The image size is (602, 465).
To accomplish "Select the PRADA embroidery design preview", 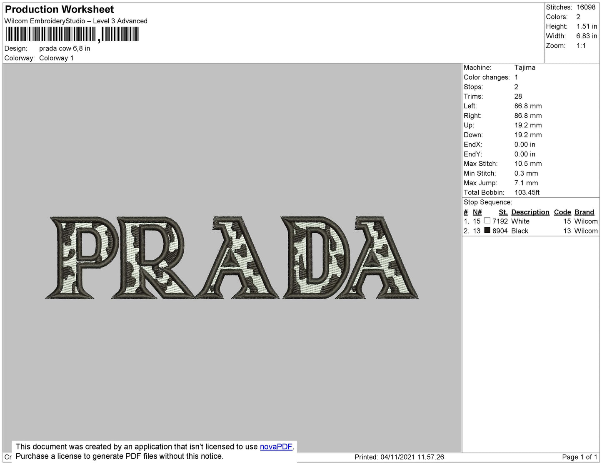I will pos(232,257).
